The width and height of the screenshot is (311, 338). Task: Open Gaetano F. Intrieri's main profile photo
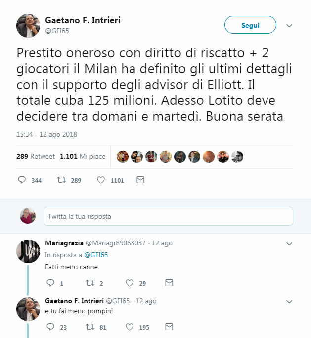[28, 25]
